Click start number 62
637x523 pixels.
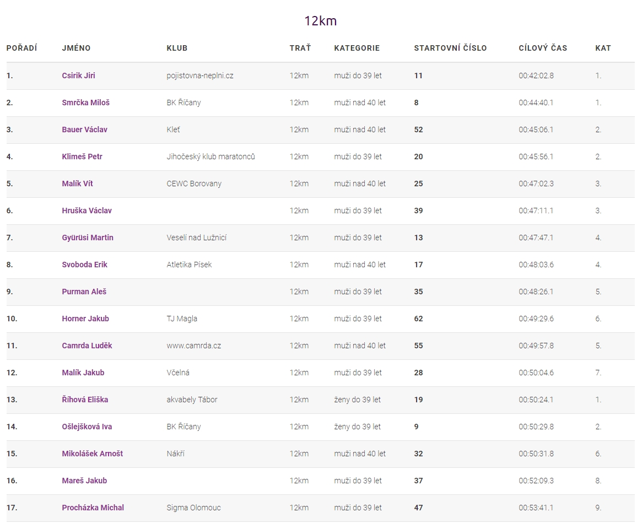point(418,319)
